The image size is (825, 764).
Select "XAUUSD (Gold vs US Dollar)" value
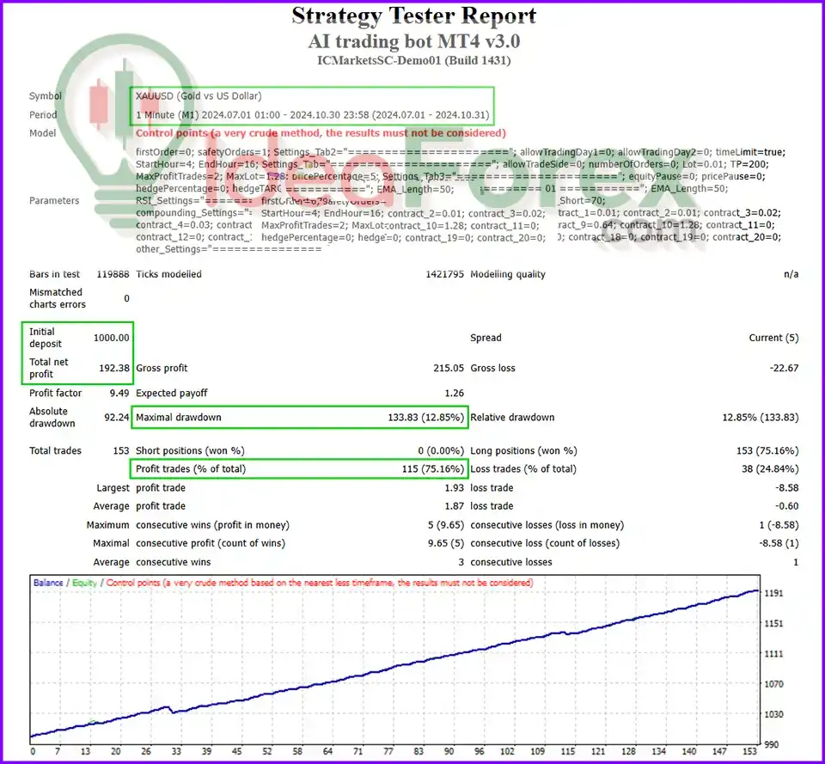[x=199, y=95]
